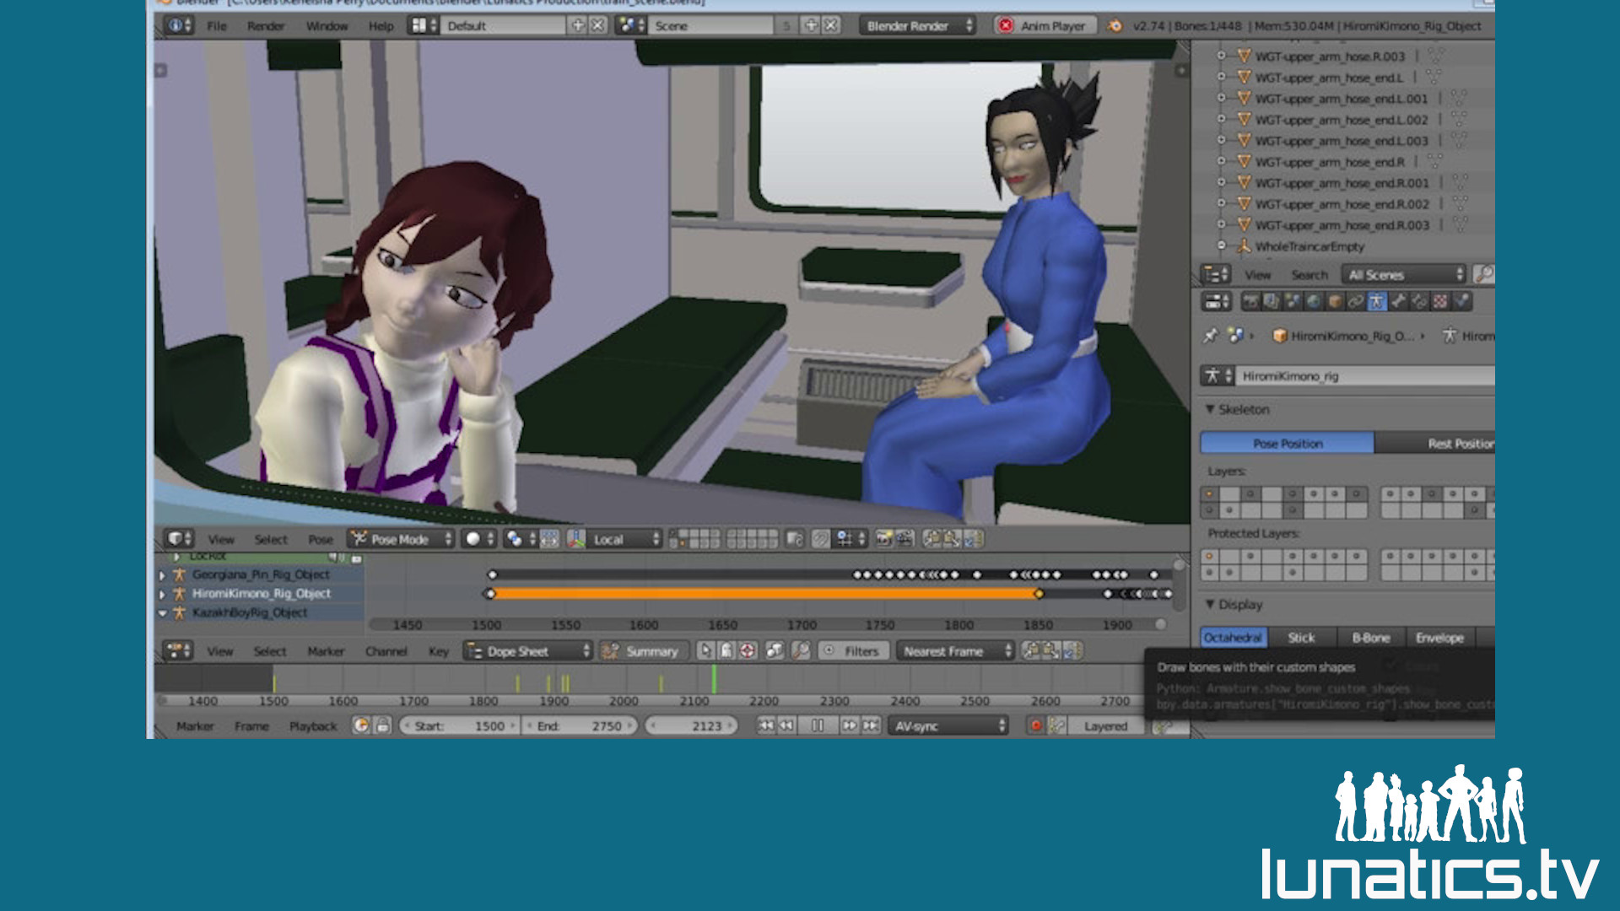Click the pin icon in properties breadcrumb
This screenshot has height=911, width=1620.
[1211, 336]
